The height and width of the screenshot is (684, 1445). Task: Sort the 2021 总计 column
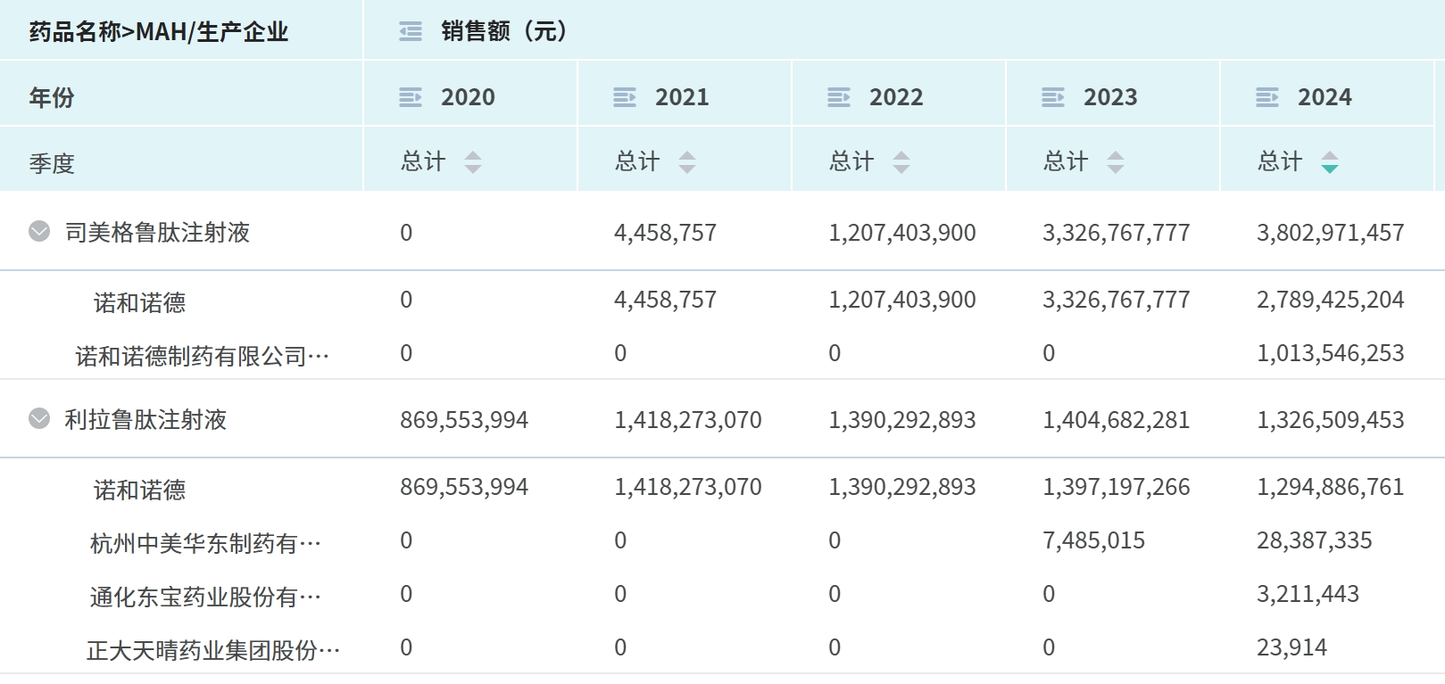click(x=687, y=162)
